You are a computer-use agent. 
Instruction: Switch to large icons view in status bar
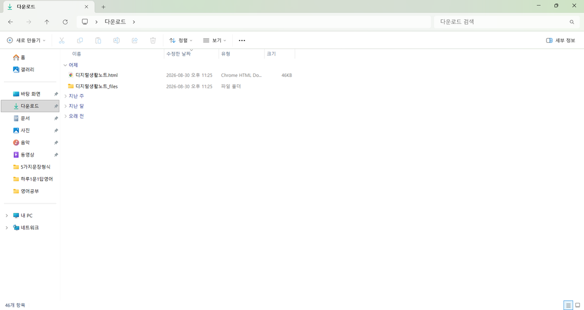click(578, 305)
